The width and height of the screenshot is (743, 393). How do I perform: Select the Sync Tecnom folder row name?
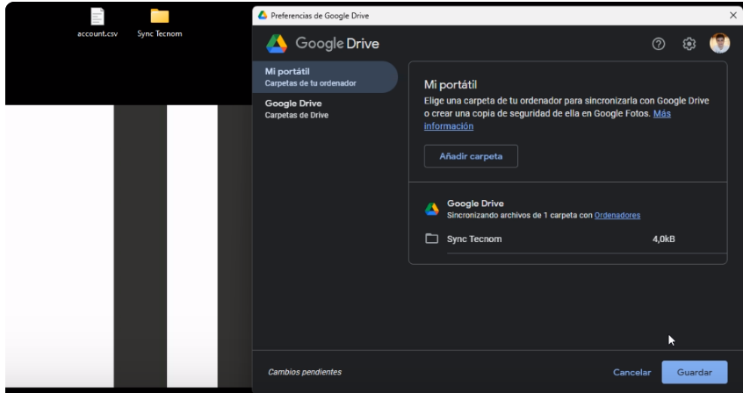pyautogui.click(x=474, y=239)
